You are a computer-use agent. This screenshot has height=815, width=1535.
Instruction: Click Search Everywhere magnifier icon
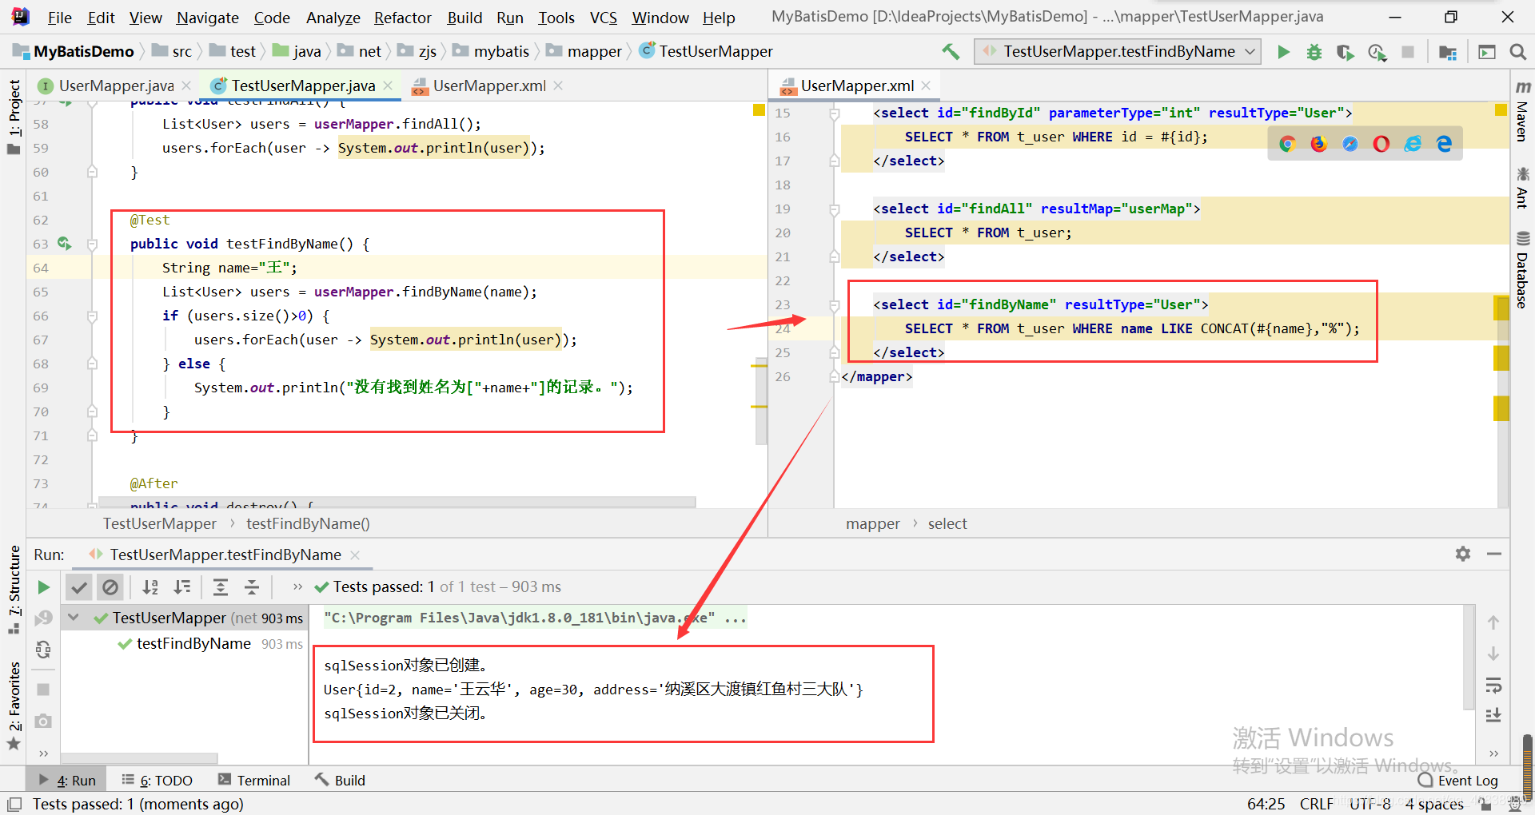coord(1517,52)
